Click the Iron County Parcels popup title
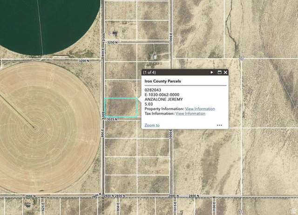Screen dimensions: 298x215 163,81
